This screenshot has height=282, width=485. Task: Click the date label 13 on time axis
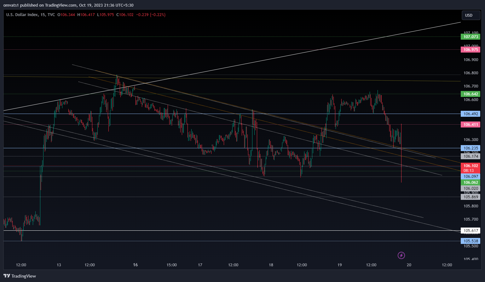(x=59, y=265)
